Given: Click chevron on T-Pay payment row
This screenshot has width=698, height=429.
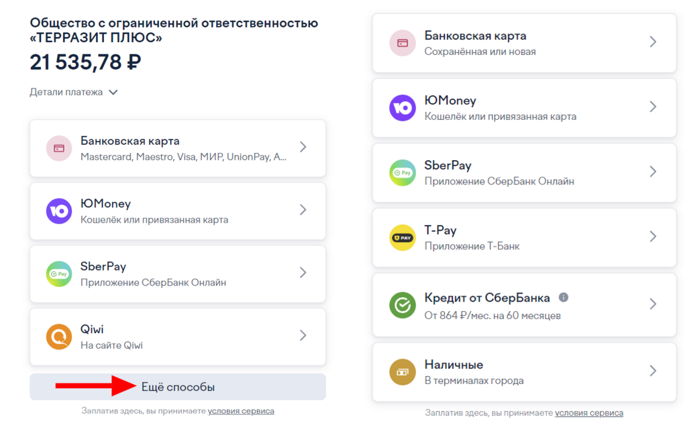Looking at the screenshot, I should coord(653,237).
